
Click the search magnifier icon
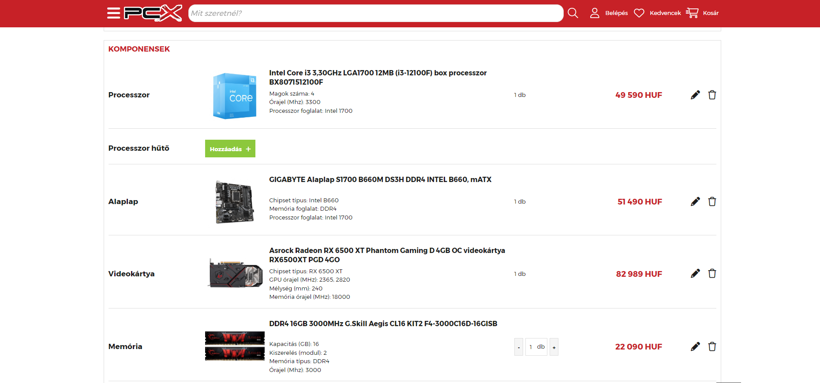(x=573, y=13)
